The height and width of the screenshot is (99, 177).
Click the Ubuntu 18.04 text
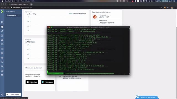pyautogui.click(x=104, y=17)
